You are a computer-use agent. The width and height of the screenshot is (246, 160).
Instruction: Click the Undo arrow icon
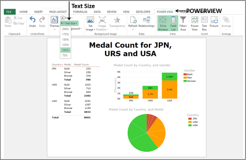coord(32,20)
